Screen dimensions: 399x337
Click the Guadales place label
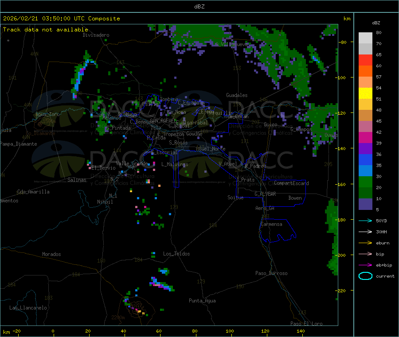237,95
